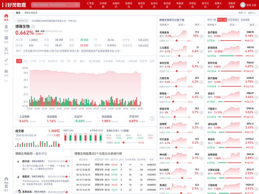The image size is (259, 194).
Task: Open the 资料 section in the left sidebar
Action: click(x=6, y=28)
